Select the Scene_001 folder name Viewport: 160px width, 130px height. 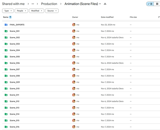click(x=15, y=31)
